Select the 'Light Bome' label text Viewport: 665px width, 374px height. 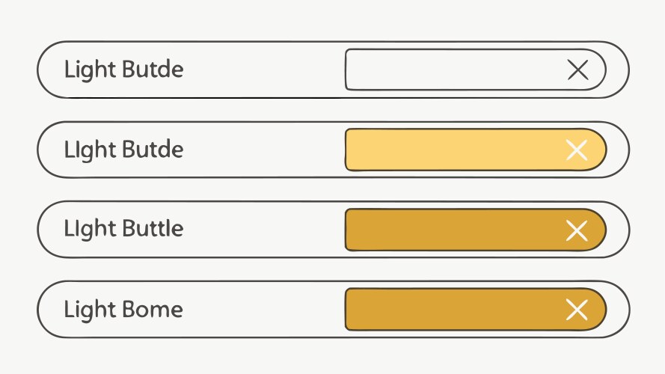pyautogui.click(x=123, y=310)
